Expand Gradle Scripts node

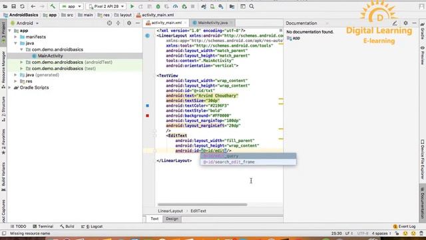pyautogui.click(x=10, y=87)
